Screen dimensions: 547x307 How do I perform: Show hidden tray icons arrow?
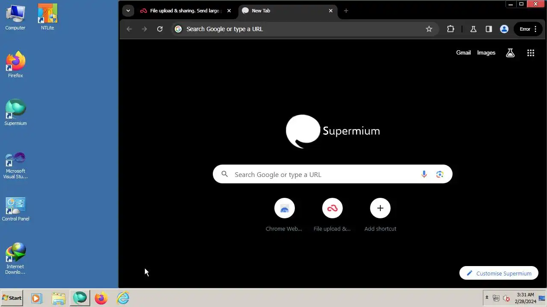(x=487, y=298)
